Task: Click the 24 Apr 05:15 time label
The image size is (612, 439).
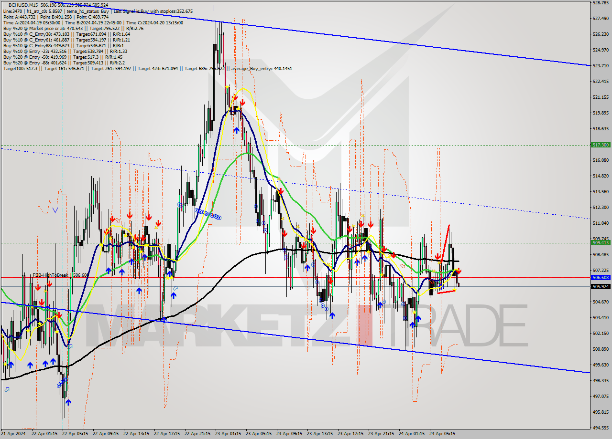Action: point(442,434)
